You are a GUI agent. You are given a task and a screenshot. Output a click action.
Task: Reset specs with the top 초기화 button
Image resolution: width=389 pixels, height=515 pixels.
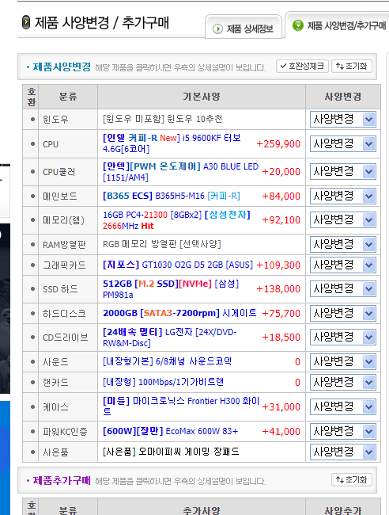pos(352,66)
